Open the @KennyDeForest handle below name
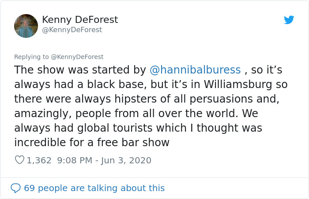This screenshot has height=199, width=309. (x=72, y=30)
